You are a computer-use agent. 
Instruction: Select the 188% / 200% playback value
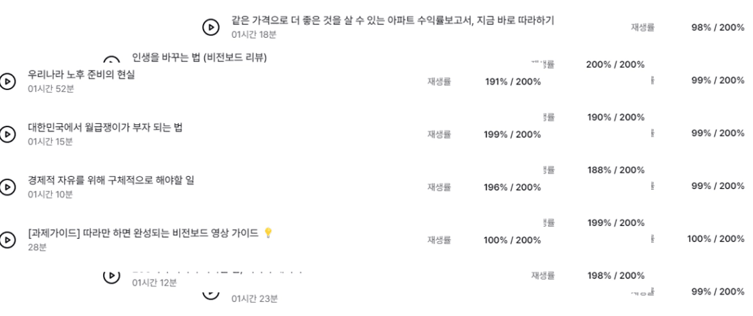(615, 170)
